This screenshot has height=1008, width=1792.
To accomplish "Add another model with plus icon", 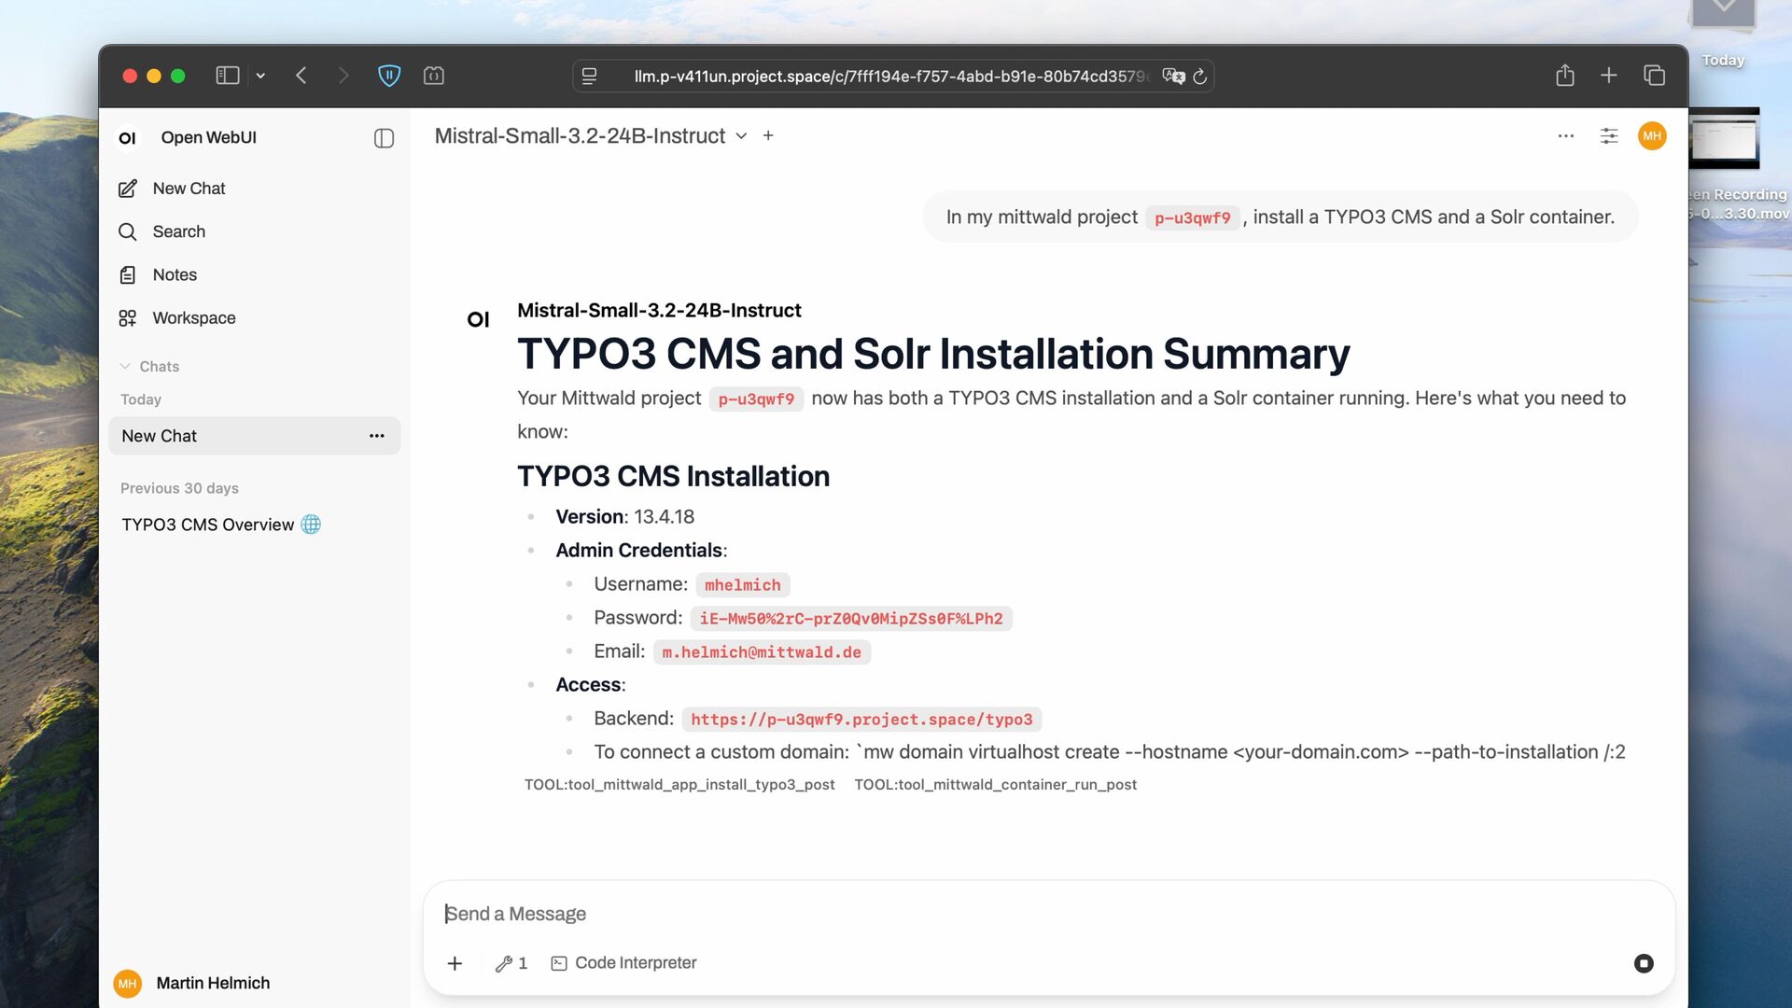I will coord(768,136).
